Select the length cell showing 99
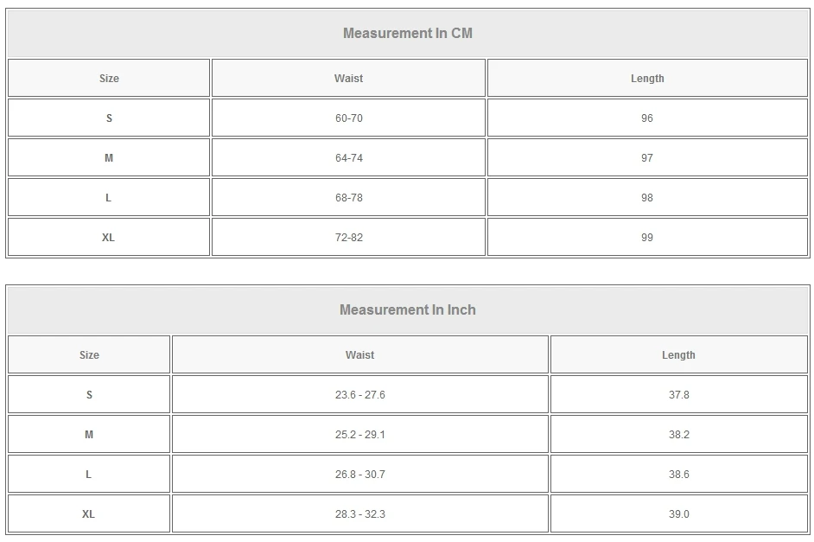The image size is (814, 542). click(x=647, y=238)
